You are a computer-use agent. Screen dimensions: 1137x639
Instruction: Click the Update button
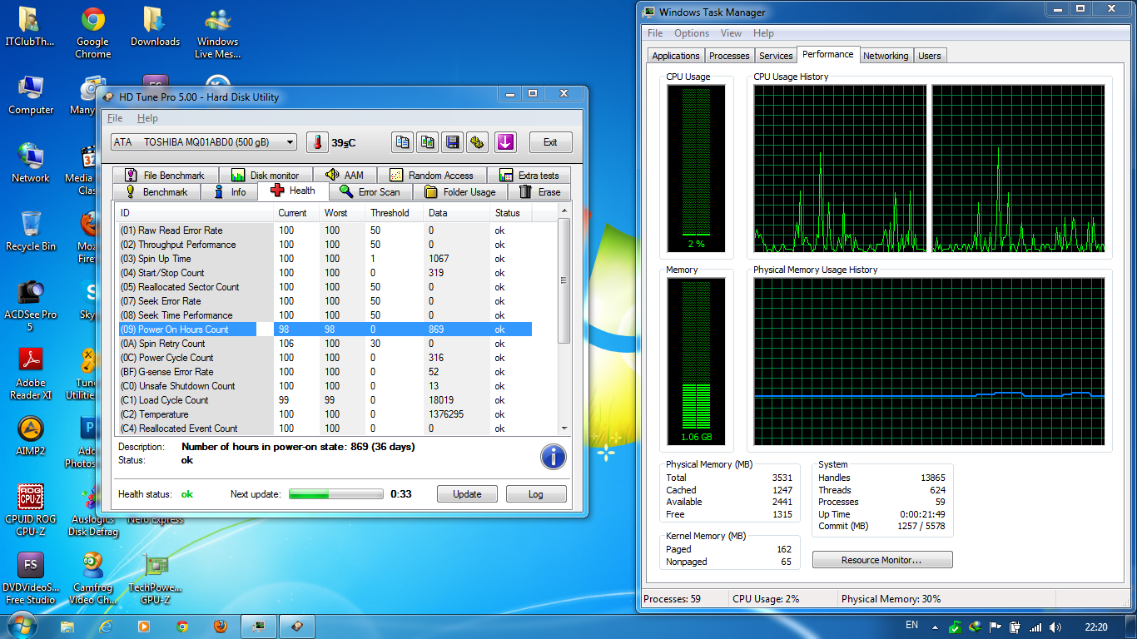(x=467, y=494)
